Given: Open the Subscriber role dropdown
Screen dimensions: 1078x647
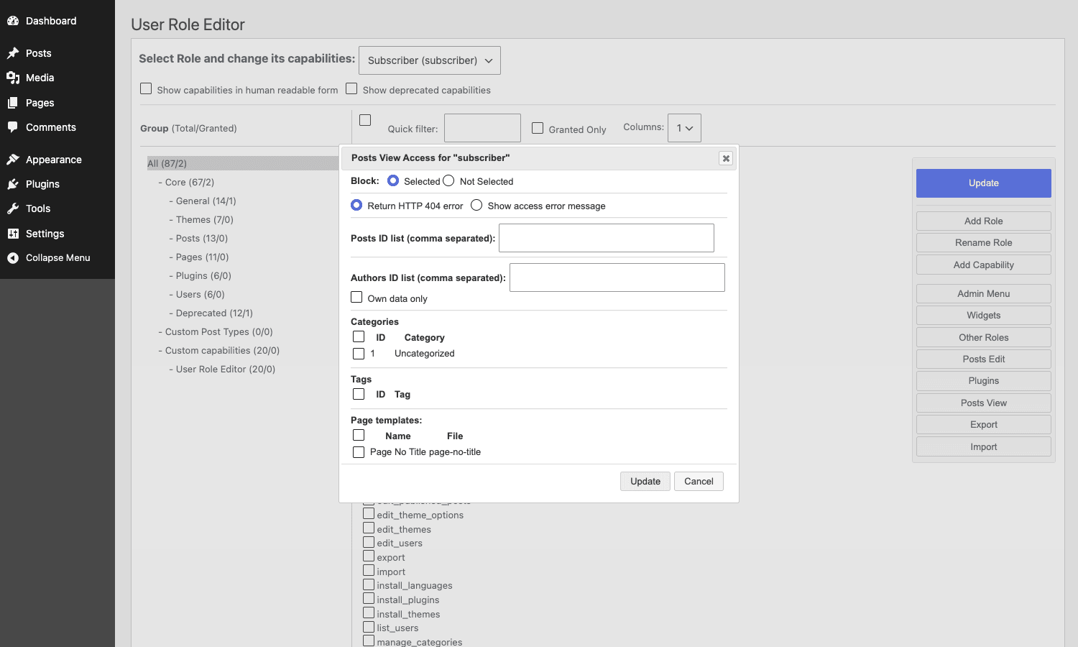Looking at the screenshot, I should pos(430,60).
